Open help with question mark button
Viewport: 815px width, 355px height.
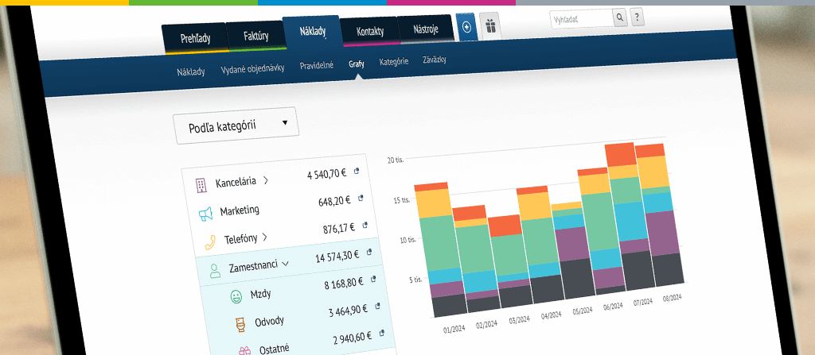point(638,17)
